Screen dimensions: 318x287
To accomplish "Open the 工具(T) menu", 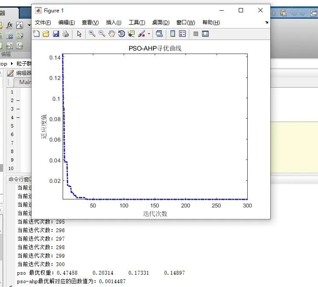I will [x=137, y=23].
